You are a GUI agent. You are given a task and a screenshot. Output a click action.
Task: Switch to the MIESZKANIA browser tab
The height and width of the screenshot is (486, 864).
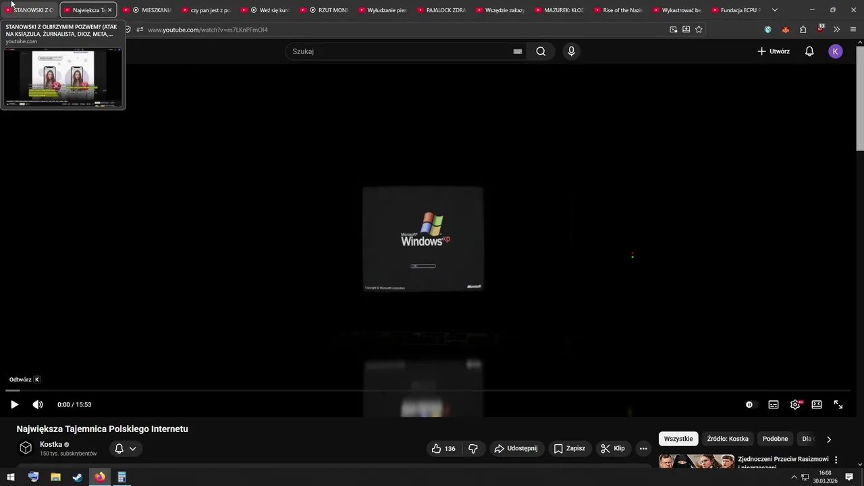tap(147, 10)
